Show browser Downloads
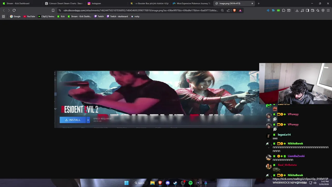The width and height of the screenshot is (332, 187). [x=297, y=10]
